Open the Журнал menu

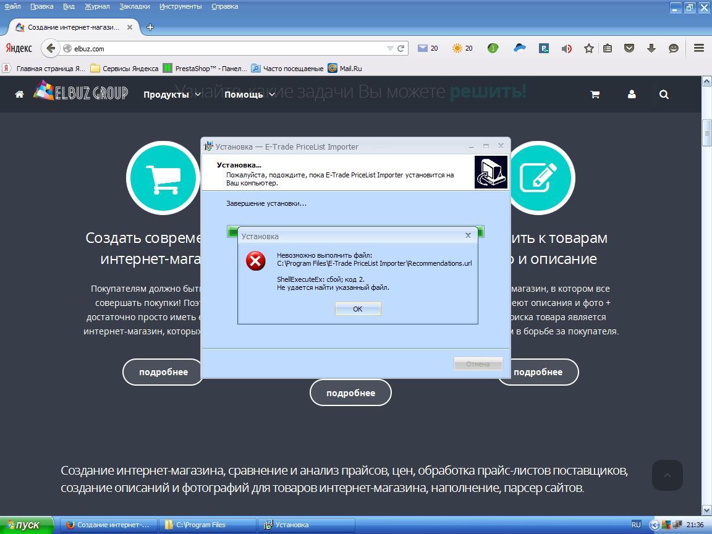pyautogui.click(x=96, y=6)
